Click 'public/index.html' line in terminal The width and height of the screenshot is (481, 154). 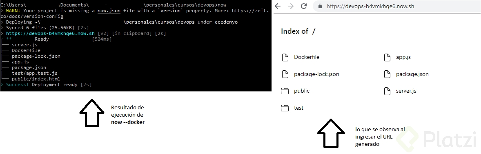tap(36, 79)
